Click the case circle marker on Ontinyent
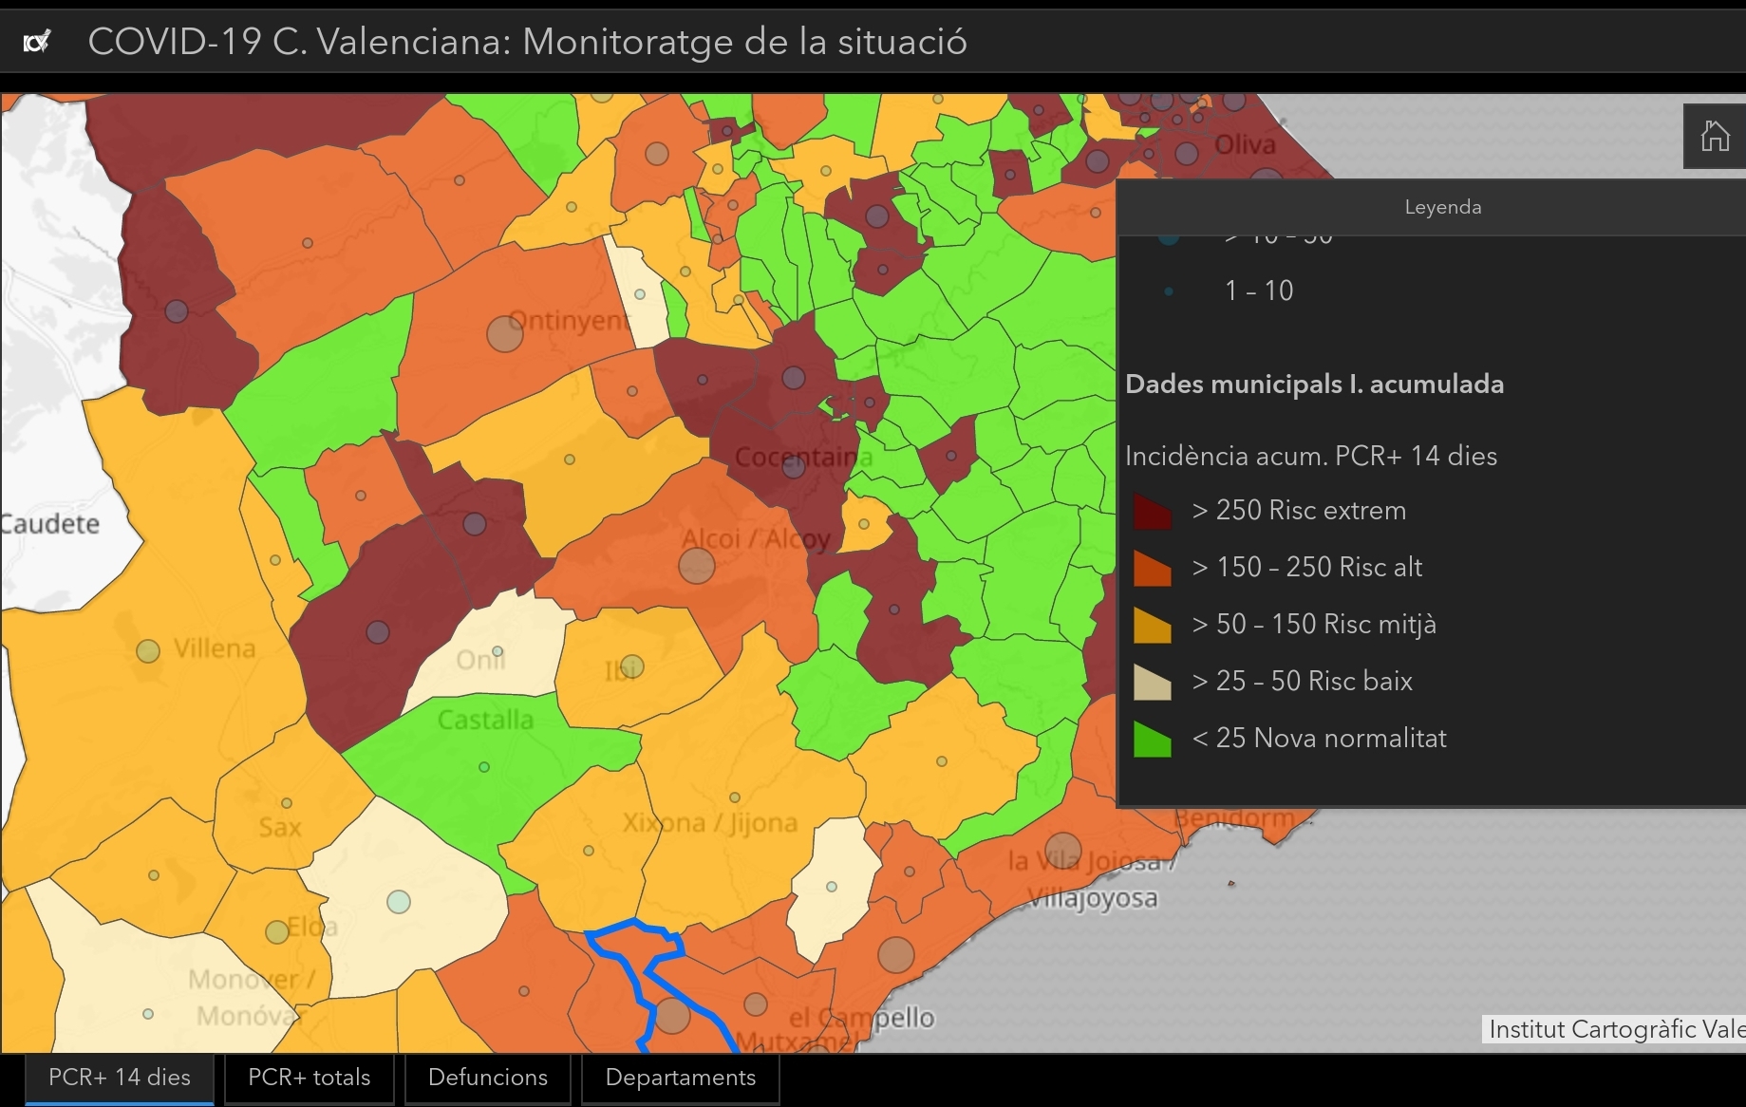This screenshot has width=1746, height=1107. (505, 333)
